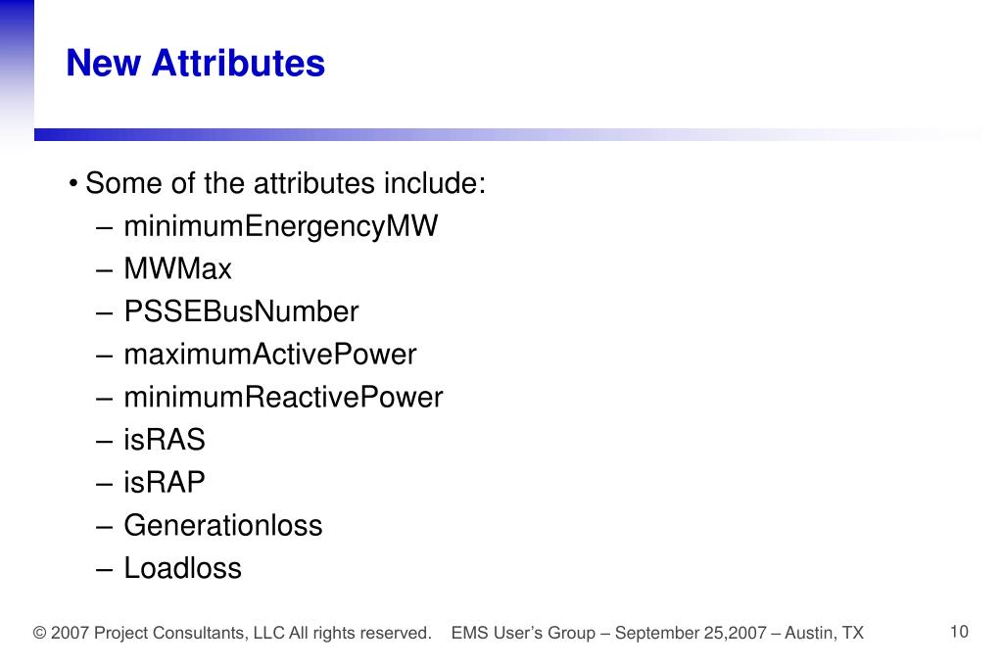Select the PSSEBusNumber attribute line

[x=241, y=311]
